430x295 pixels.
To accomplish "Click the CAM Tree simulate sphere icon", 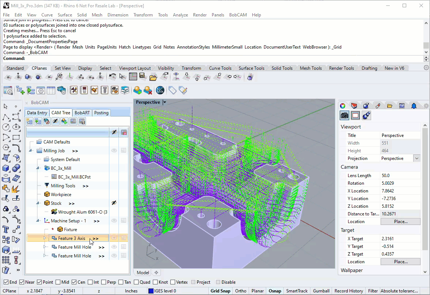I will 64,121.
